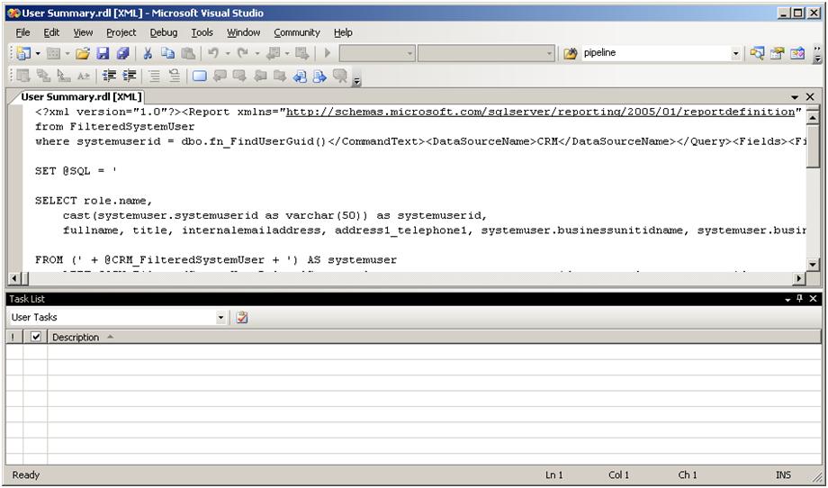Open the Undo history dropdown arrow

(x=228, y=53)
